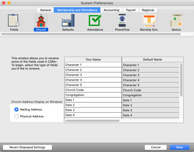Save the preferences

click(180, 147)
